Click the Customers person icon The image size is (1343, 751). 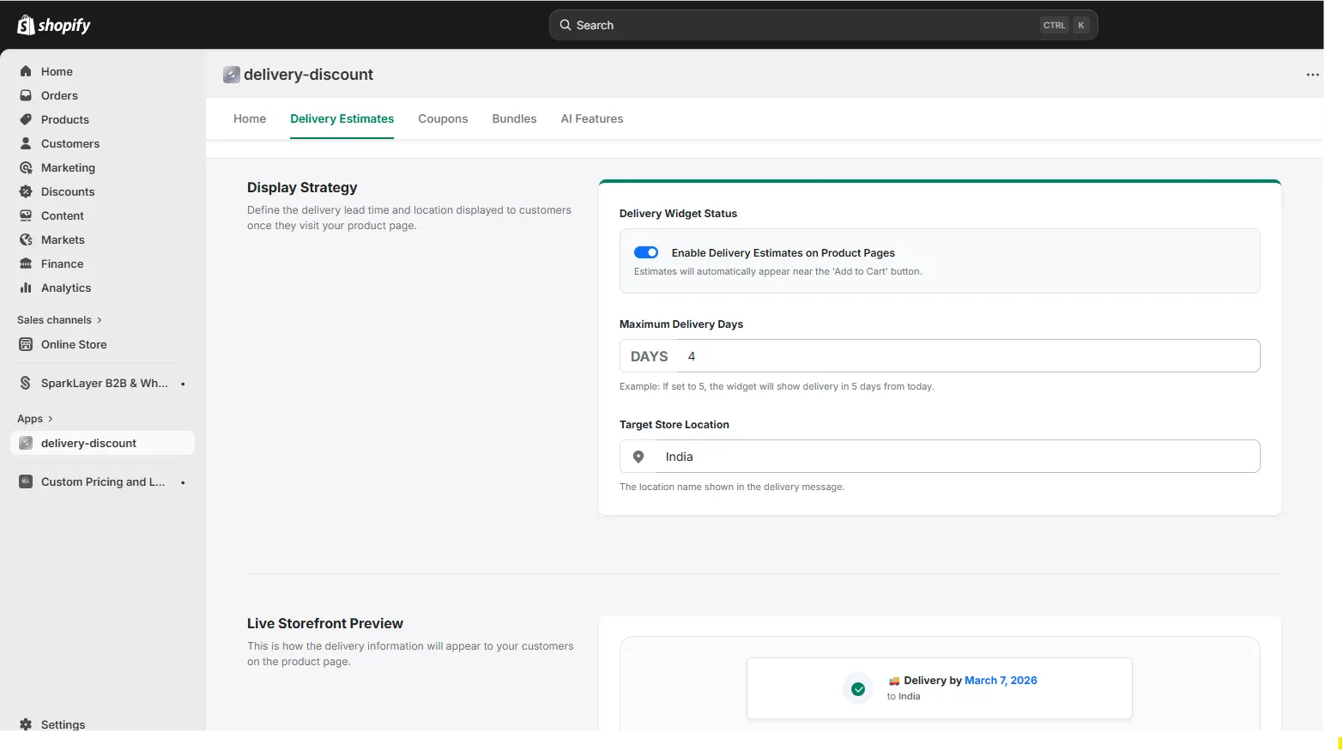point(26,143)
